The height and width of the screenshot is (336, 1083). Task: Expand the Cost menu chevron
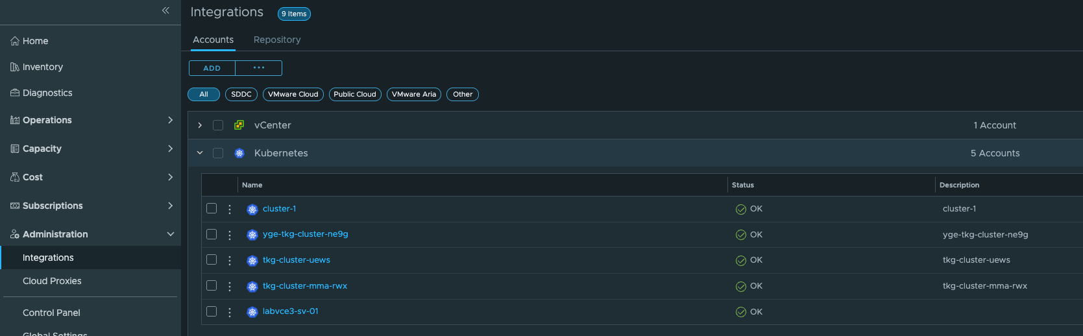170,177
